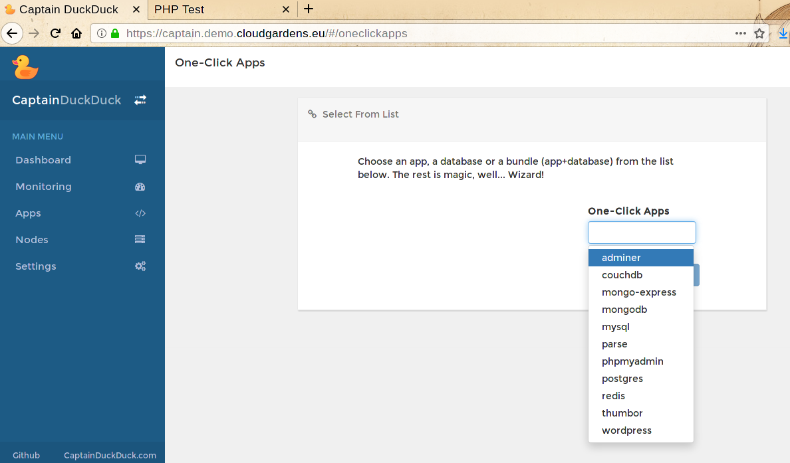Click the 'Select From List' panel title
This screenshot has height=463, width=790.
pos(360,114)
